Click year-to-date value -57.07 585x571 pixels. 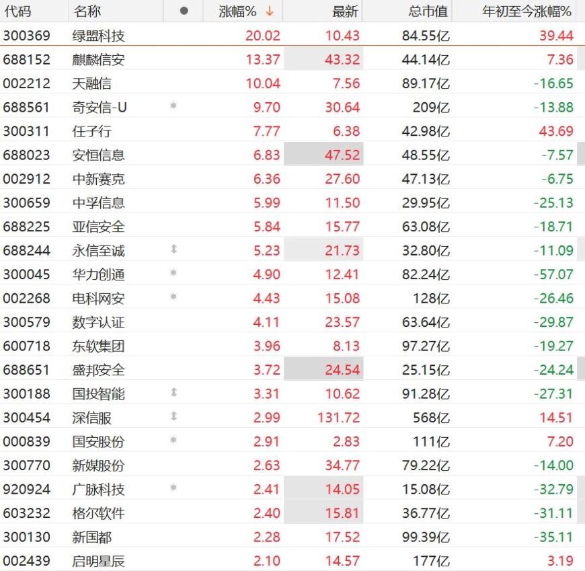point(553,274)
